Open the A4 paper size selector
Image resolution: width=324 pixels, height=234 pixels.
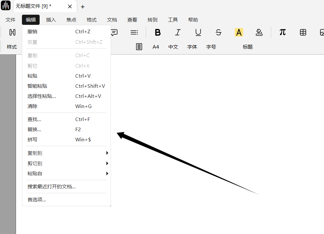click(x=156, y=47)
